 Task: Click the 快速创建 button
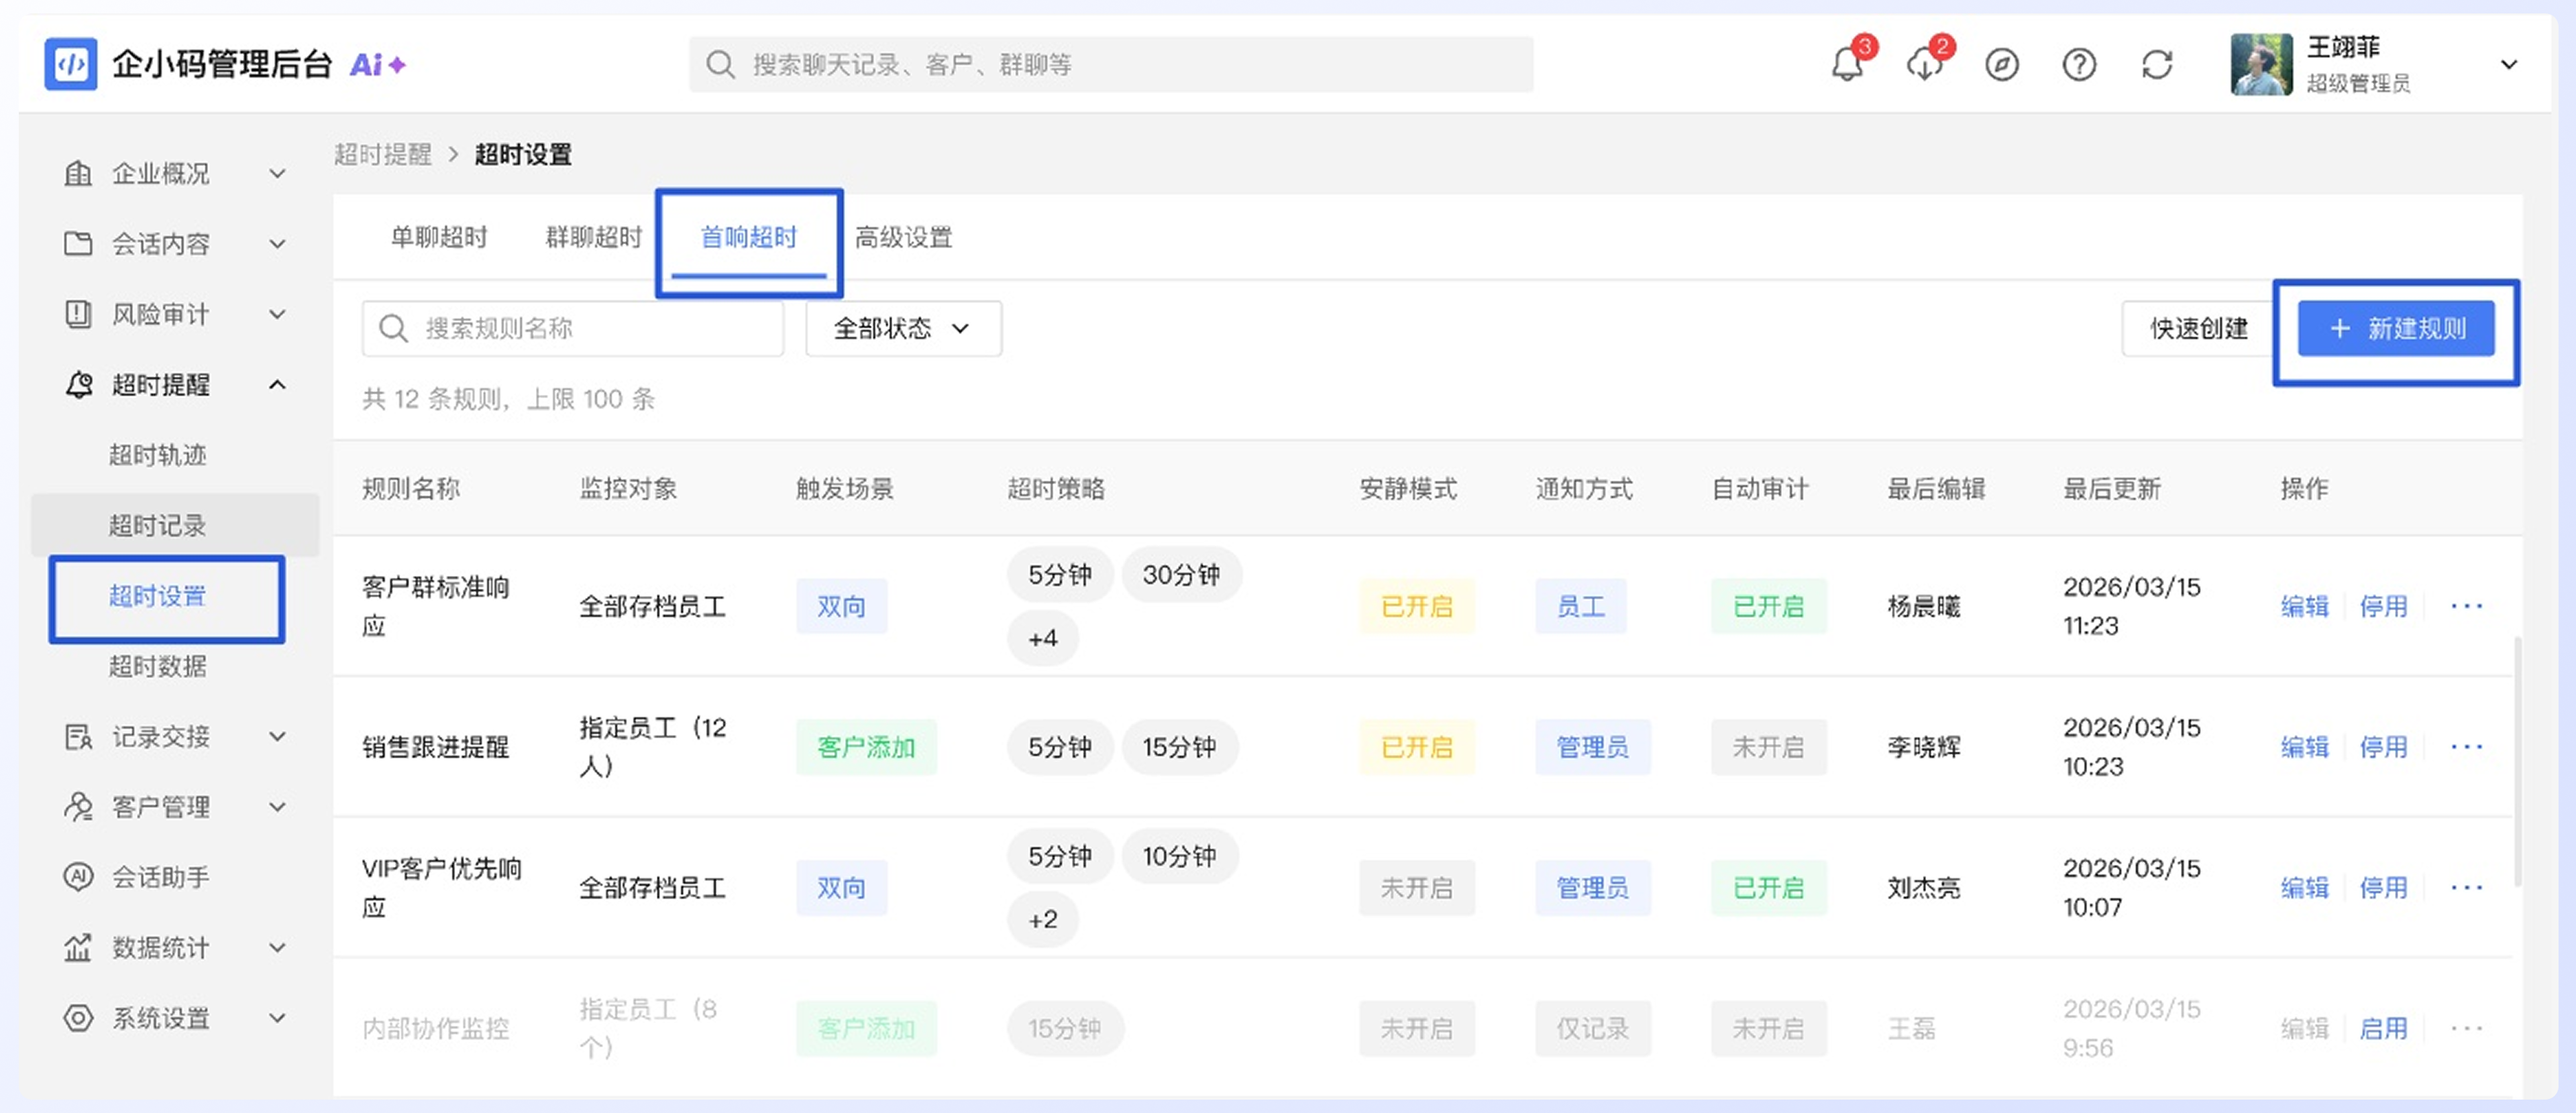(2199, 329)
